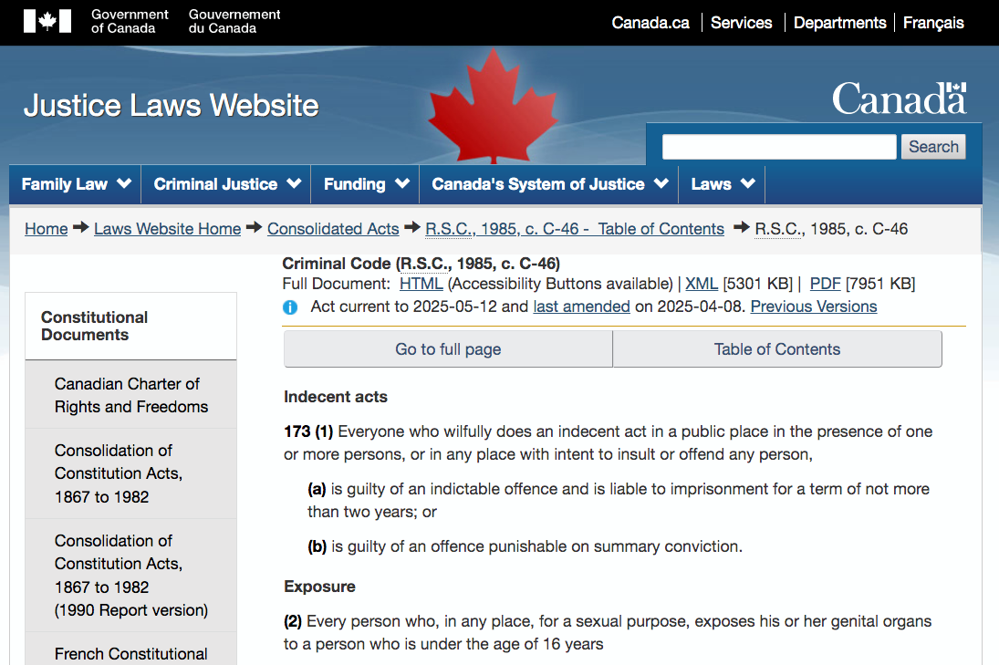Open the last amended link
The image size is (999, 665).
(582, 307)
